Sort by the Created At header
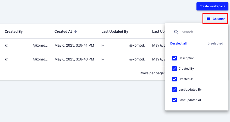Viewport: 230px width, 122px height. 63,31
